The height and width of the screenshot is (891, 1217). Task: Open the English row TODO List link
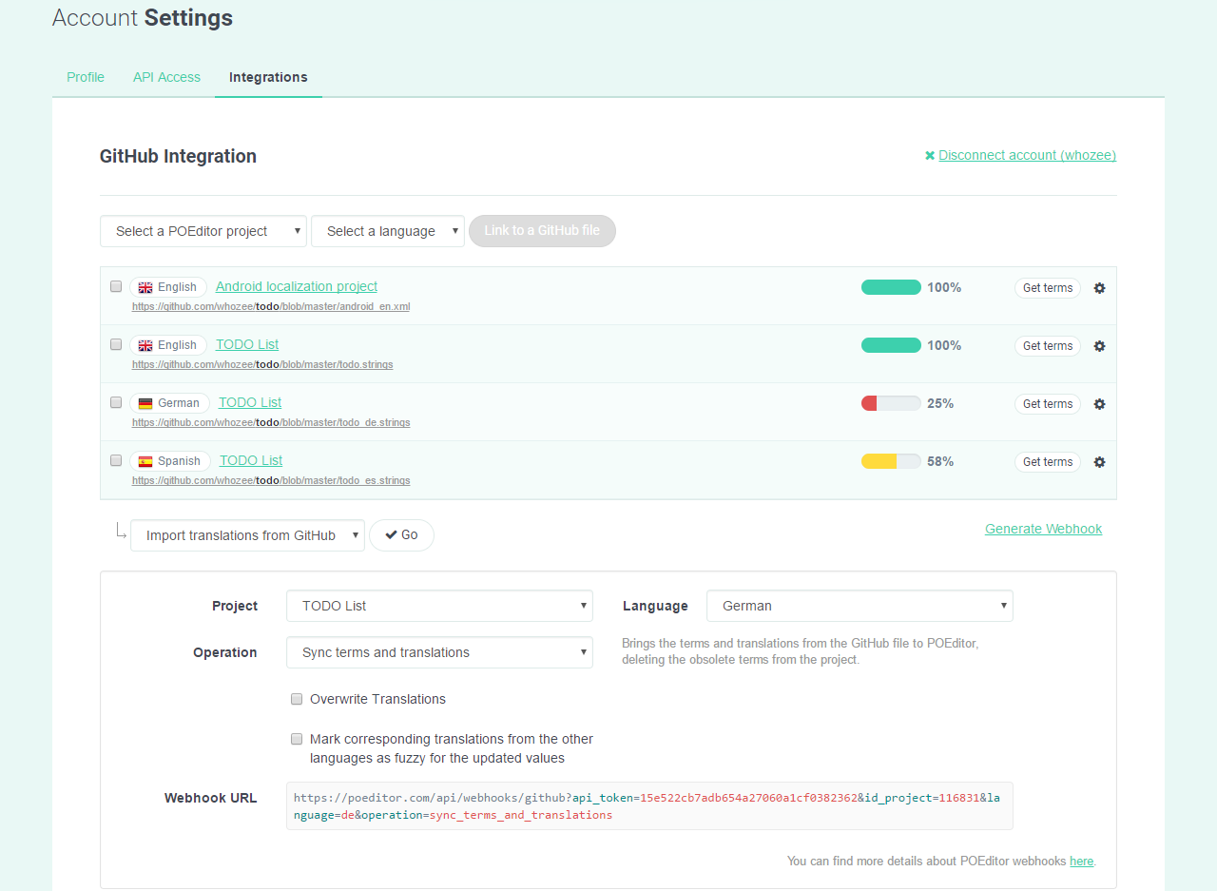[247, 344]
